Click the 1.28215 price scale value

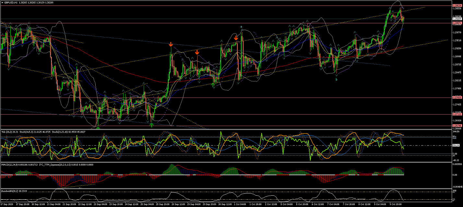[457, 81]
